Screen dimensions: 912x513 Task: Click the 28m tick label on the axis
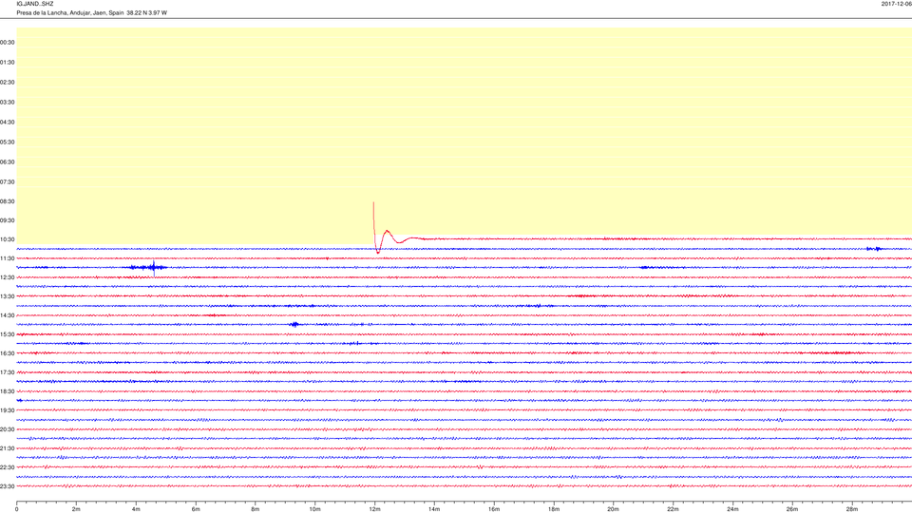852,509
